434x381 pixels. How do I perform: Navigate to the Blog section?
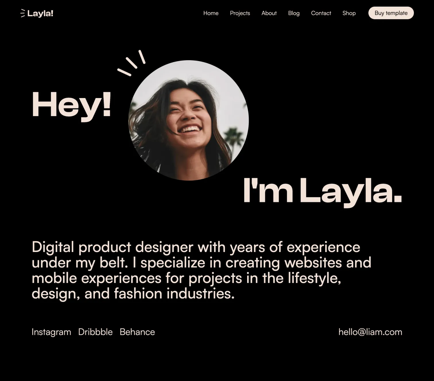[294, 13]
